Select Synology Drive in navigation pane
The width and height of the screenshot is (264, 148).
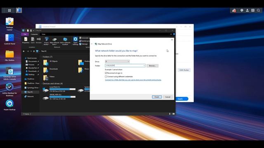click(x=32, y=88)
